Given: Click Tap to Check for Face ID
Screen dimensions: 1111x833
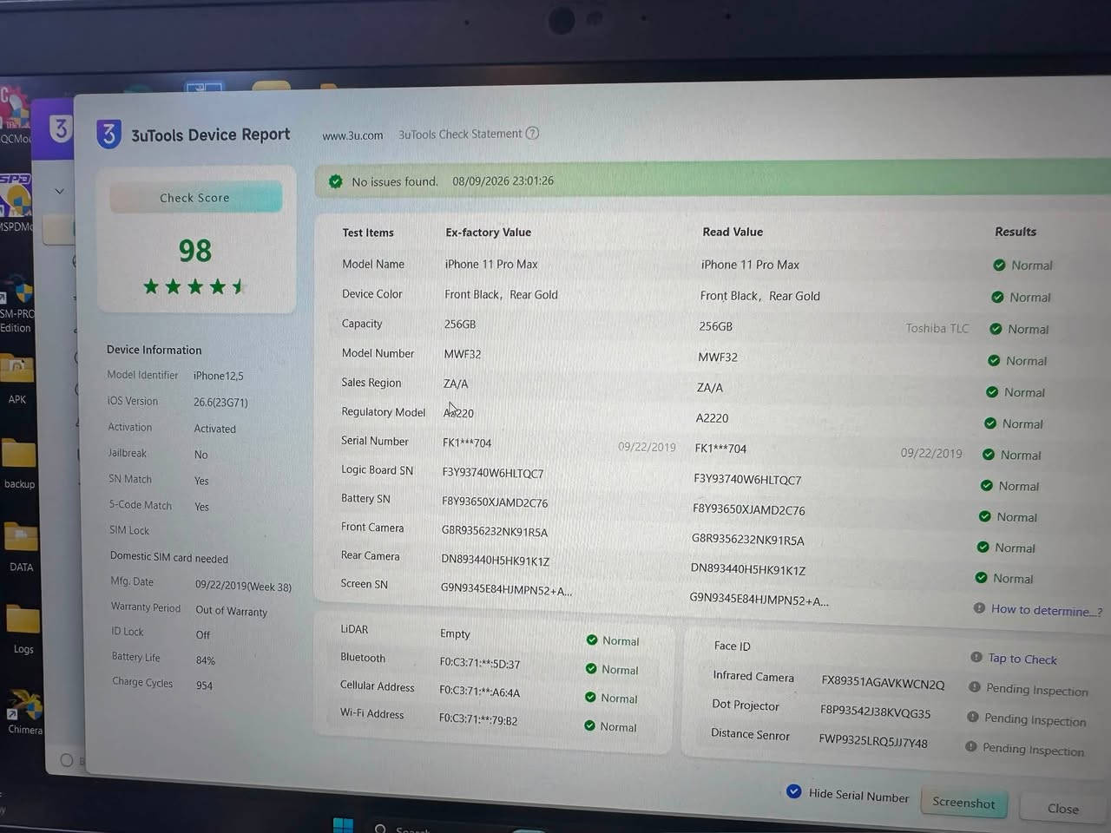Looking at the screenshot, I should (x=1022, y=659).
